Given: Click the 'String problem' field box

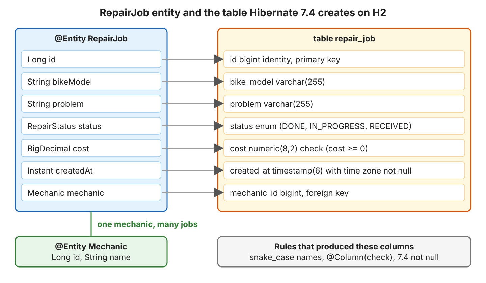Looking at the screenshot, I should click(91, 104).
